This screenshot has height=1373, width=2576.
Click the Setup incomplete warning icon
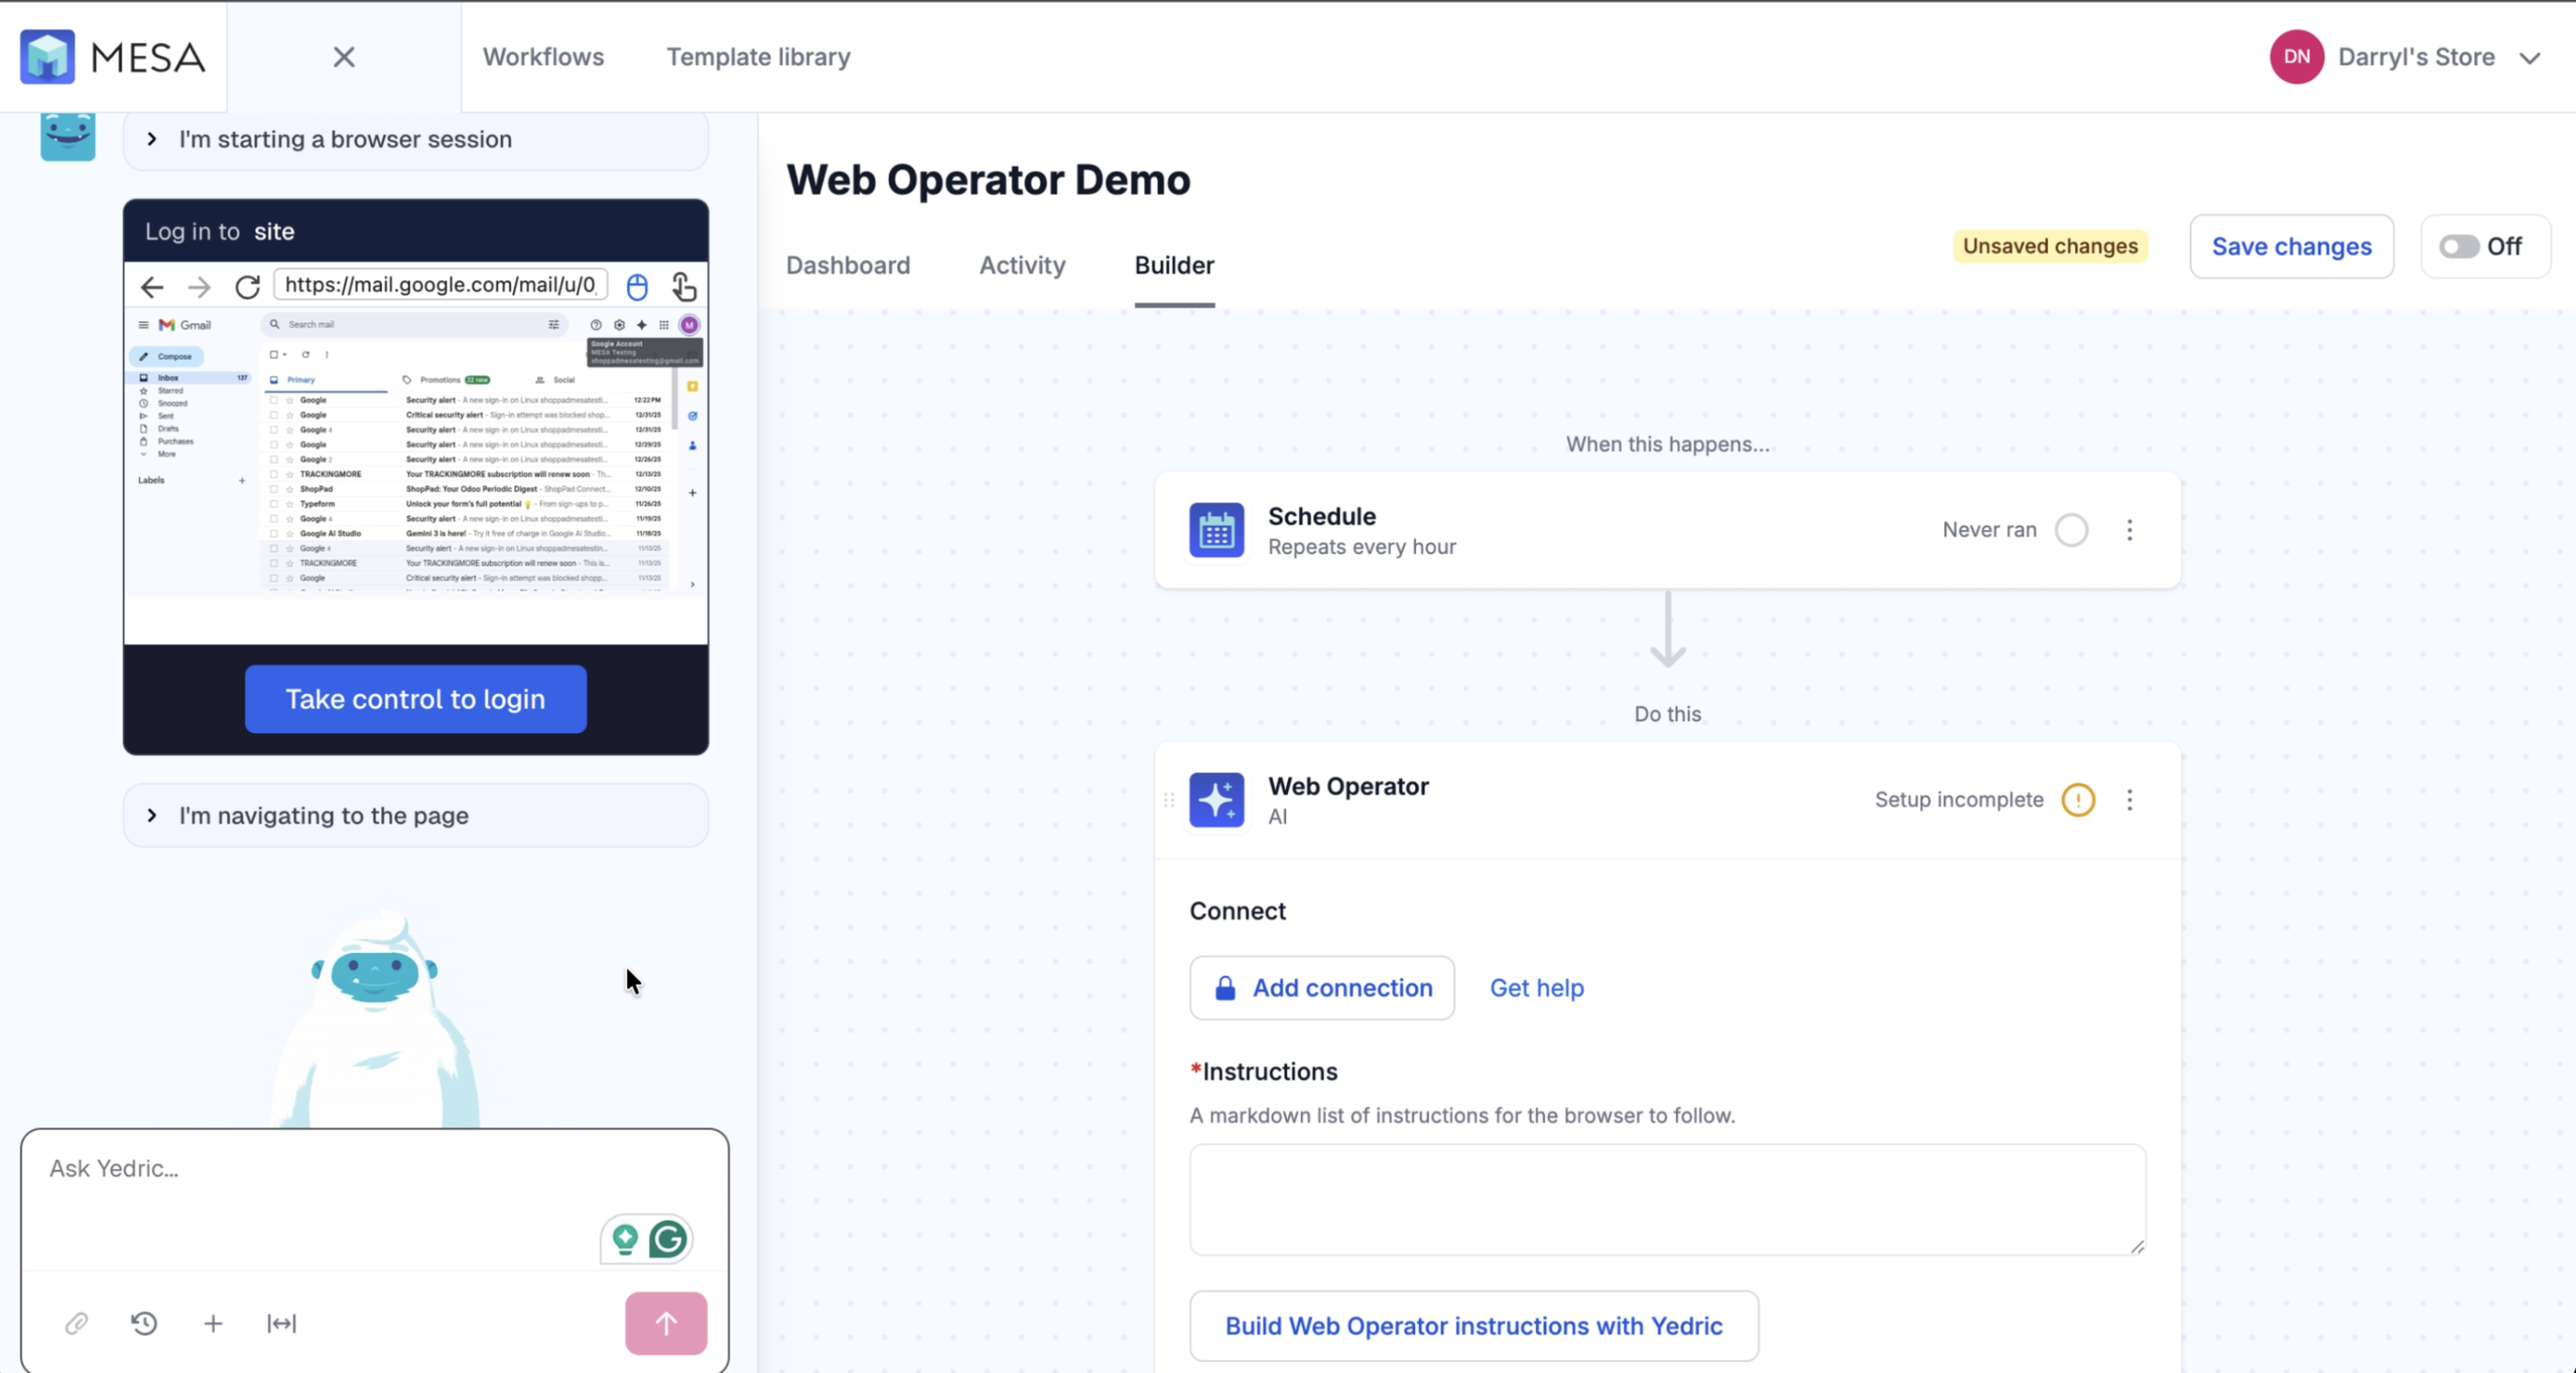2078,800
